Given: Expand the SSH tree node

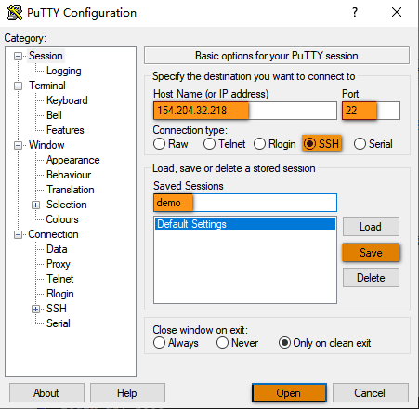Looking at the screenshot, I should 35,309.
